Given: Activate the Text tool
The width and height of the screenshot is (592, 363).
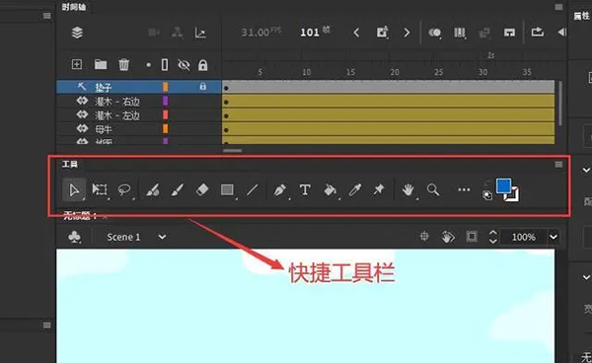Looking at the screenshot, I should click(305, 189).
